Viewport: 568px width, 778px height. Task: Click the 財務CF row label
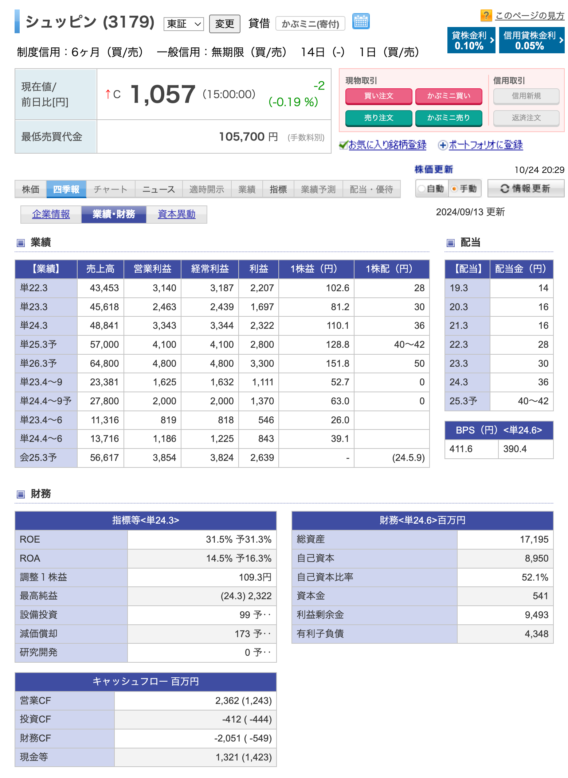65,738
